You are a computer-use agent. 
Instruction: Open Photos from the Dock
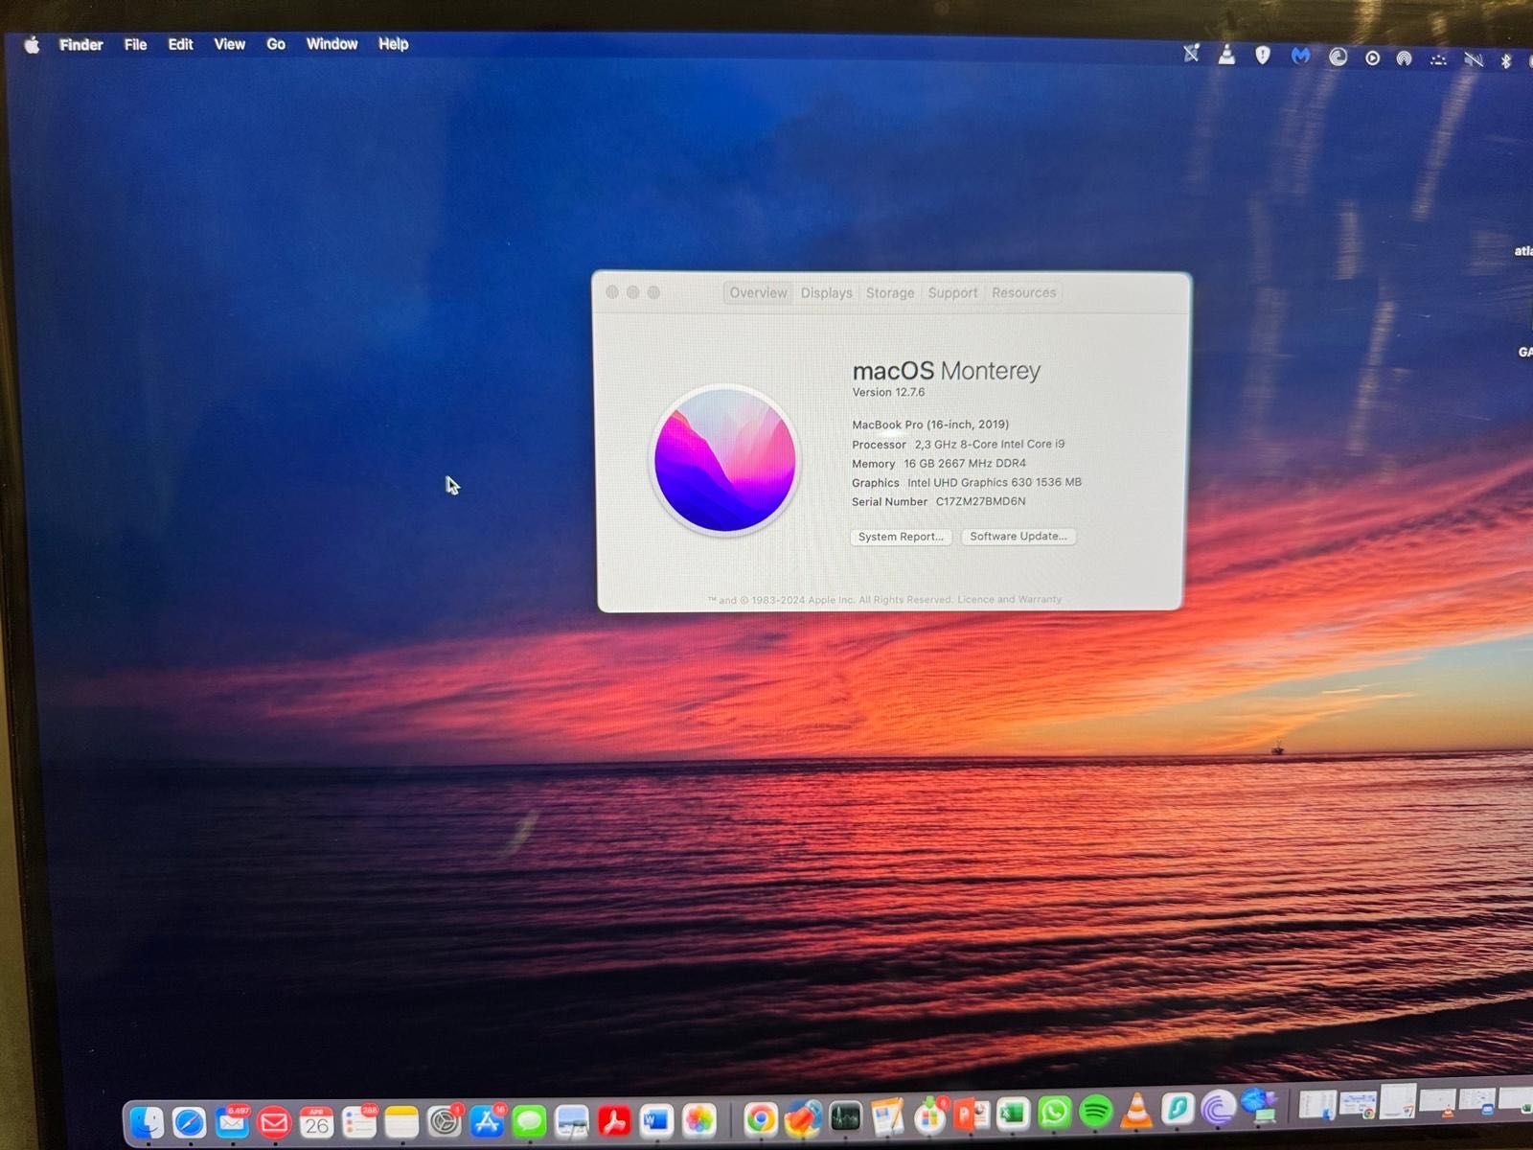699,1119
